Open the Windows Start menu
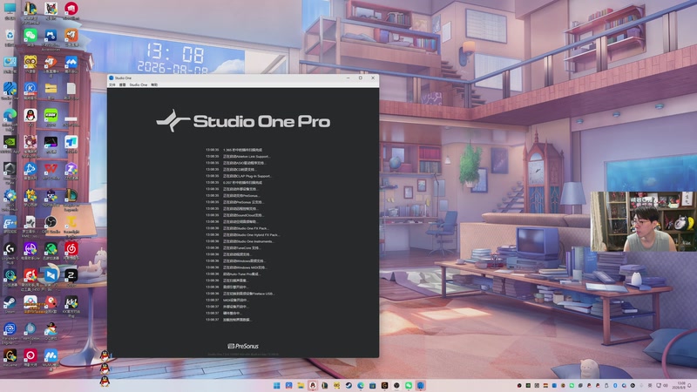This screenshot has height=392, width=697. point(276,385)
